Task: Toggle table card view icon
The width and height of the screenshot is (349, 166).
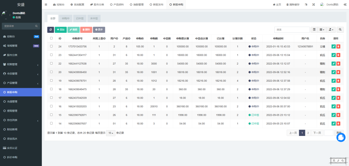Action: click(314, 30)
